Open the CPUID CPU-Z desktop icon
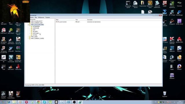The width and height of the screenshot is (185, 104). (x=179, y=22)
